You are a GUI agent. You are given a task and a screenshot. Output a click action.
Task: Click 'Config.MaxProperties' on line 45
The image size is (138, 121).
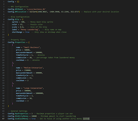click(x=18, y=114)
